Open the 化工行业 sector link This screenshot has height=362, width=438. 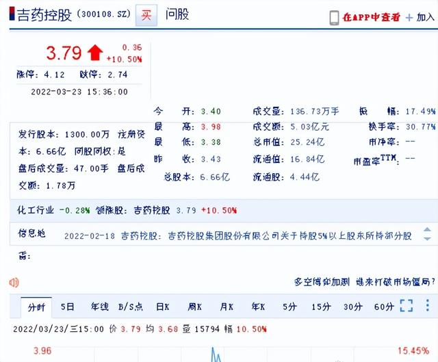point(36,210)
